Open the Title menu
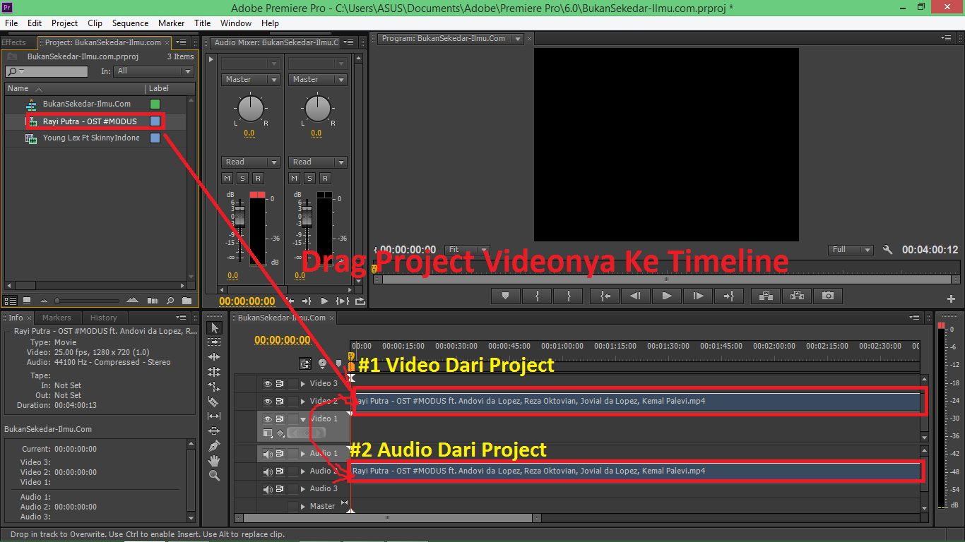Viewport: 965px width, 542px height. pyautogui.click(x=203, y=23)
